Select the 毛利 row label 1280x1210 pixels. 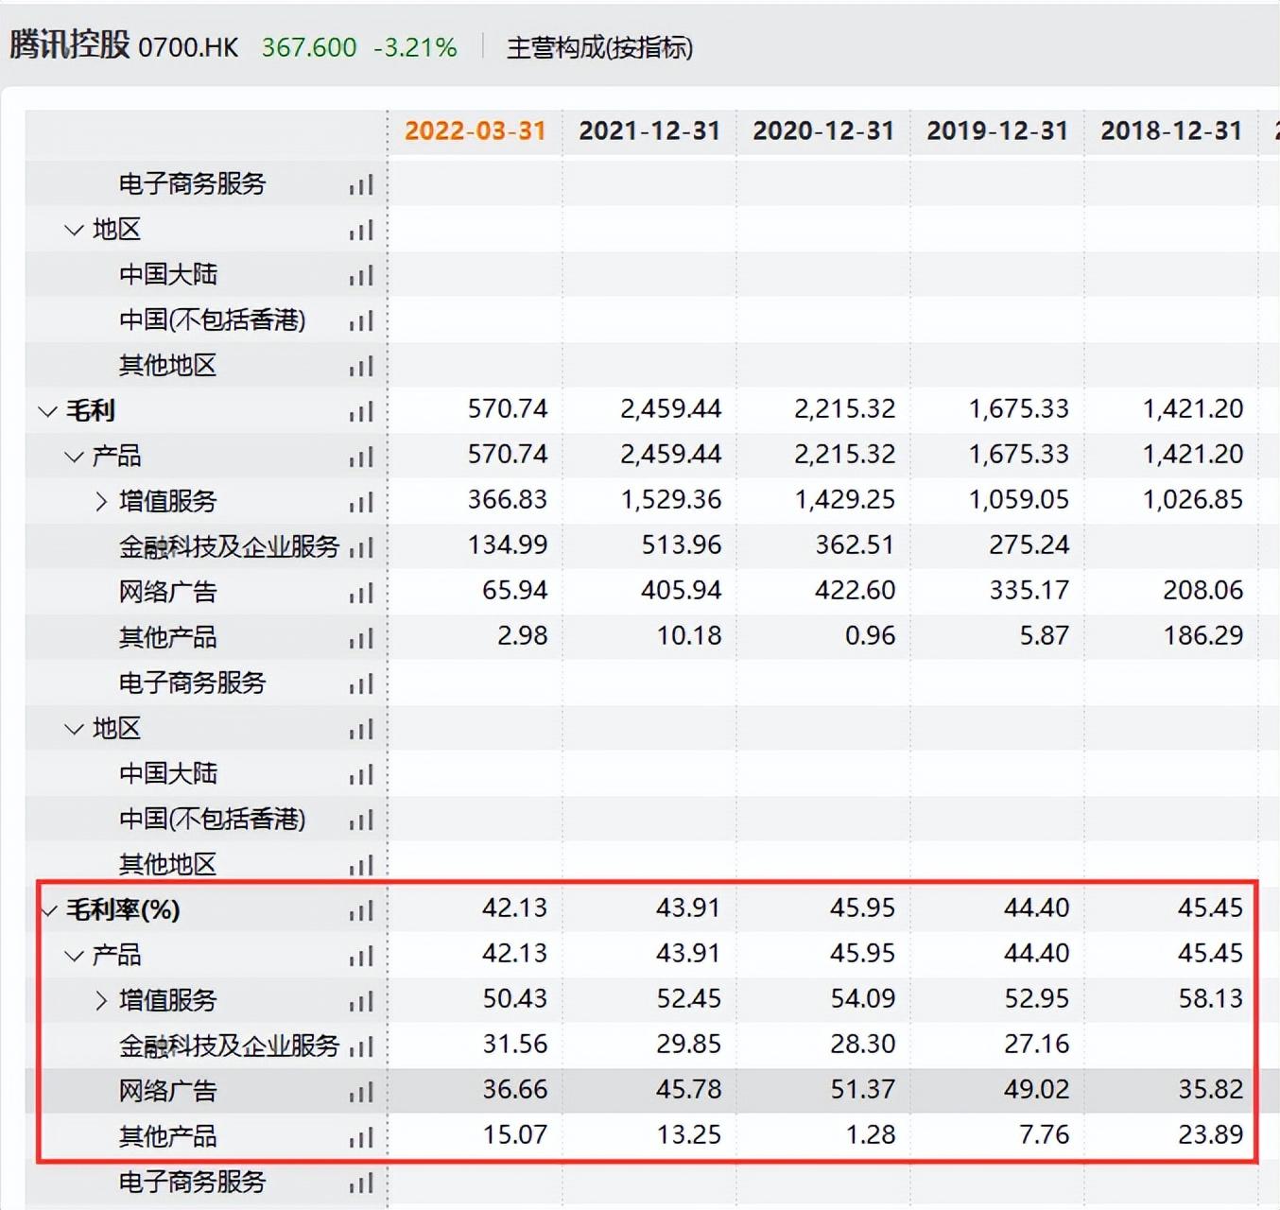(90, 411)
